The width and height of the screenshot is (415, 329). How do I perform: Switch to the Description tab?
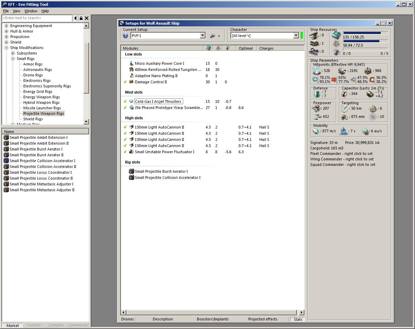(163, 319)
